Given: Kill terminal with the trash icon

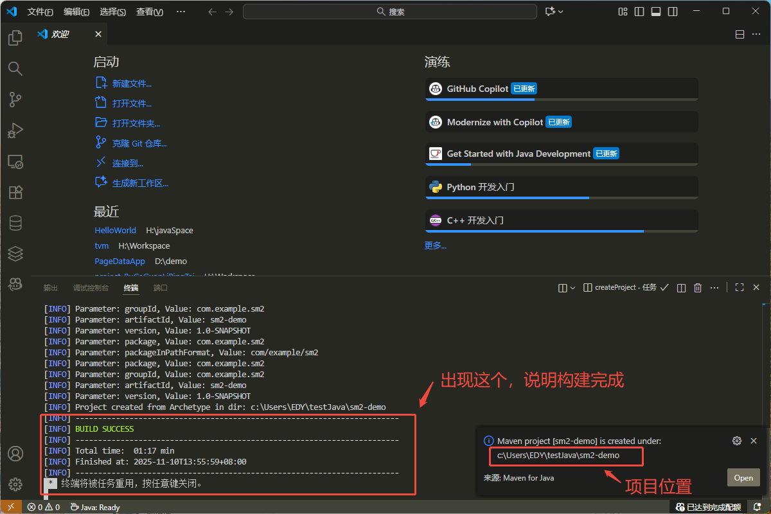Looking at the screenshot, I should [698, 288].
